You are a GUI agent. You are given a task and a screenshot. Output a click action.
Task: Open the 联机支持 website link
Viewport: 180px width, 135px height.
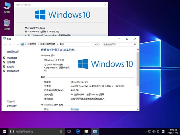75,109
